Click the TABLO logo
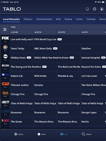Screen dimensions: 106x141 click(x=12, y=9)
